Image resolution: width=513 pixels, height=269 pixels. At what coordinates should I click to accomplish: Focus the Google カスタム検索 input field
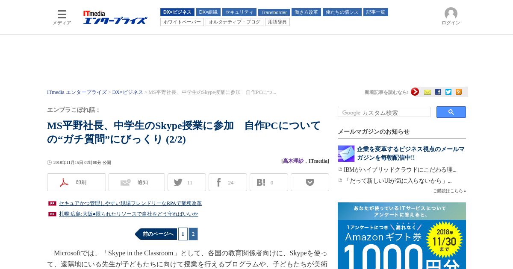pyautogui.click(x=384, y=112)
